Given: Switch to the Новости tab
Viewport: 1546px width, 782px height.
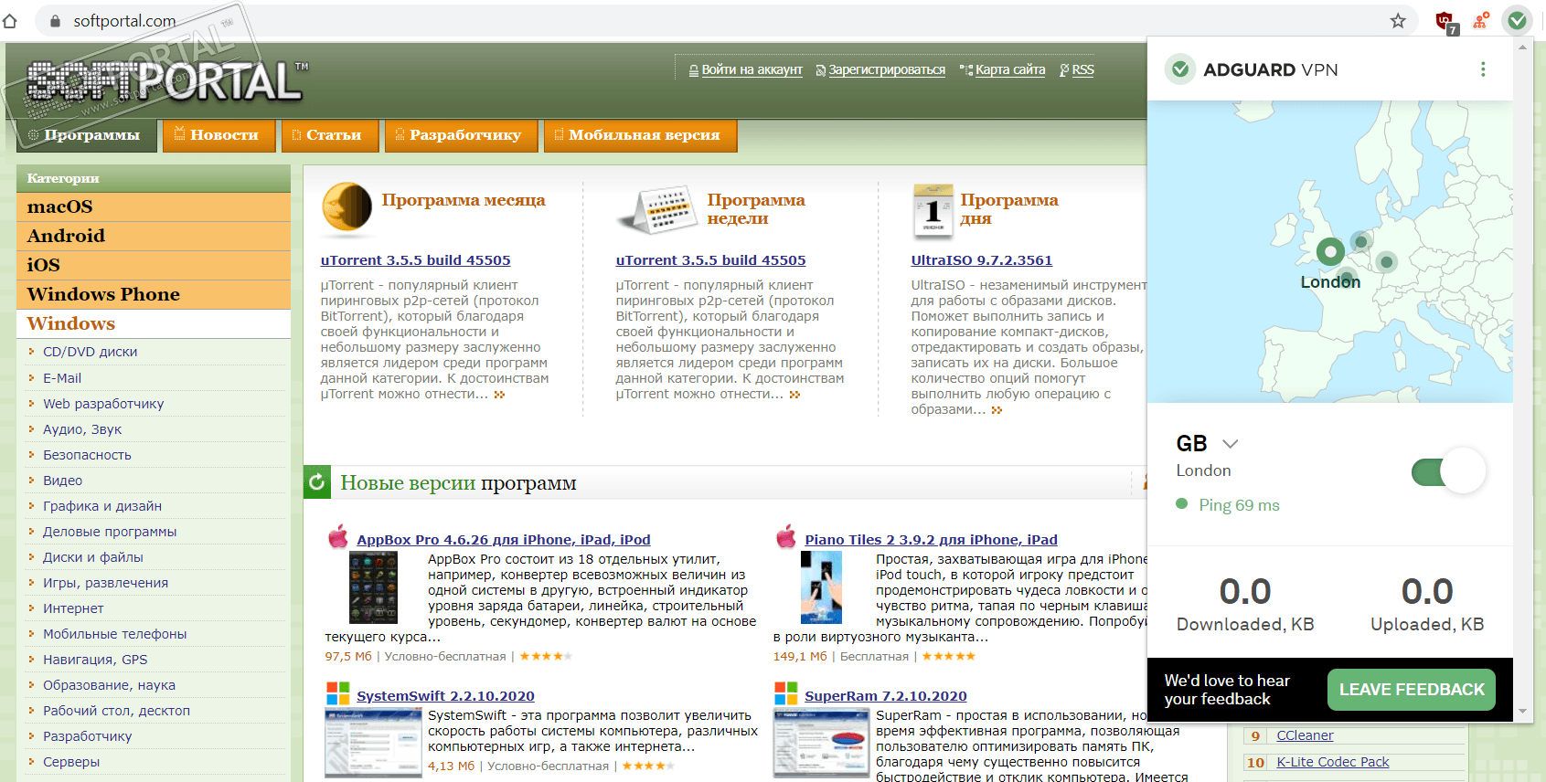Looking at the screenshot, I should [x=218, y=135].
